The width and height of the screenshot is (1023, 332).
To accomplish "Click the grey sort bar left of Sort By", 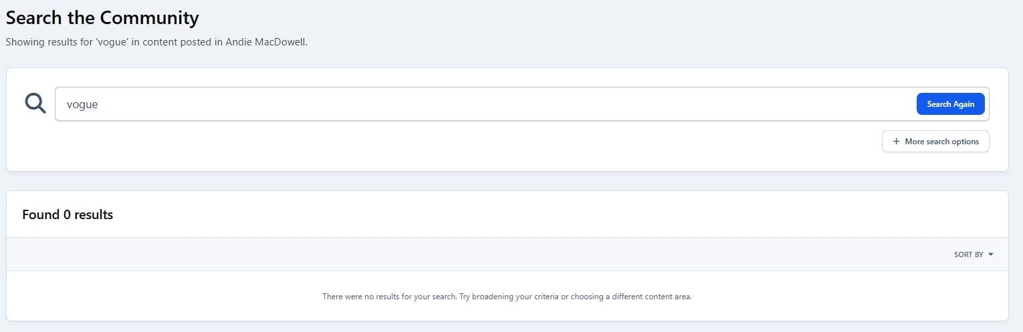I will (468, 255).
